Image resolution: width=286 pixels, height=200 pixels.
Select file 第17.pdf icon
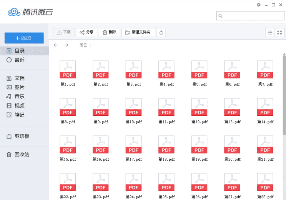[133, 145]
